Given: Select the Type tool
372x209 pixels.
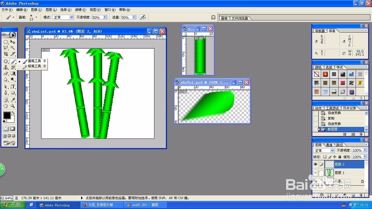Looking at the screenshot, I should [x=13, y=87].
